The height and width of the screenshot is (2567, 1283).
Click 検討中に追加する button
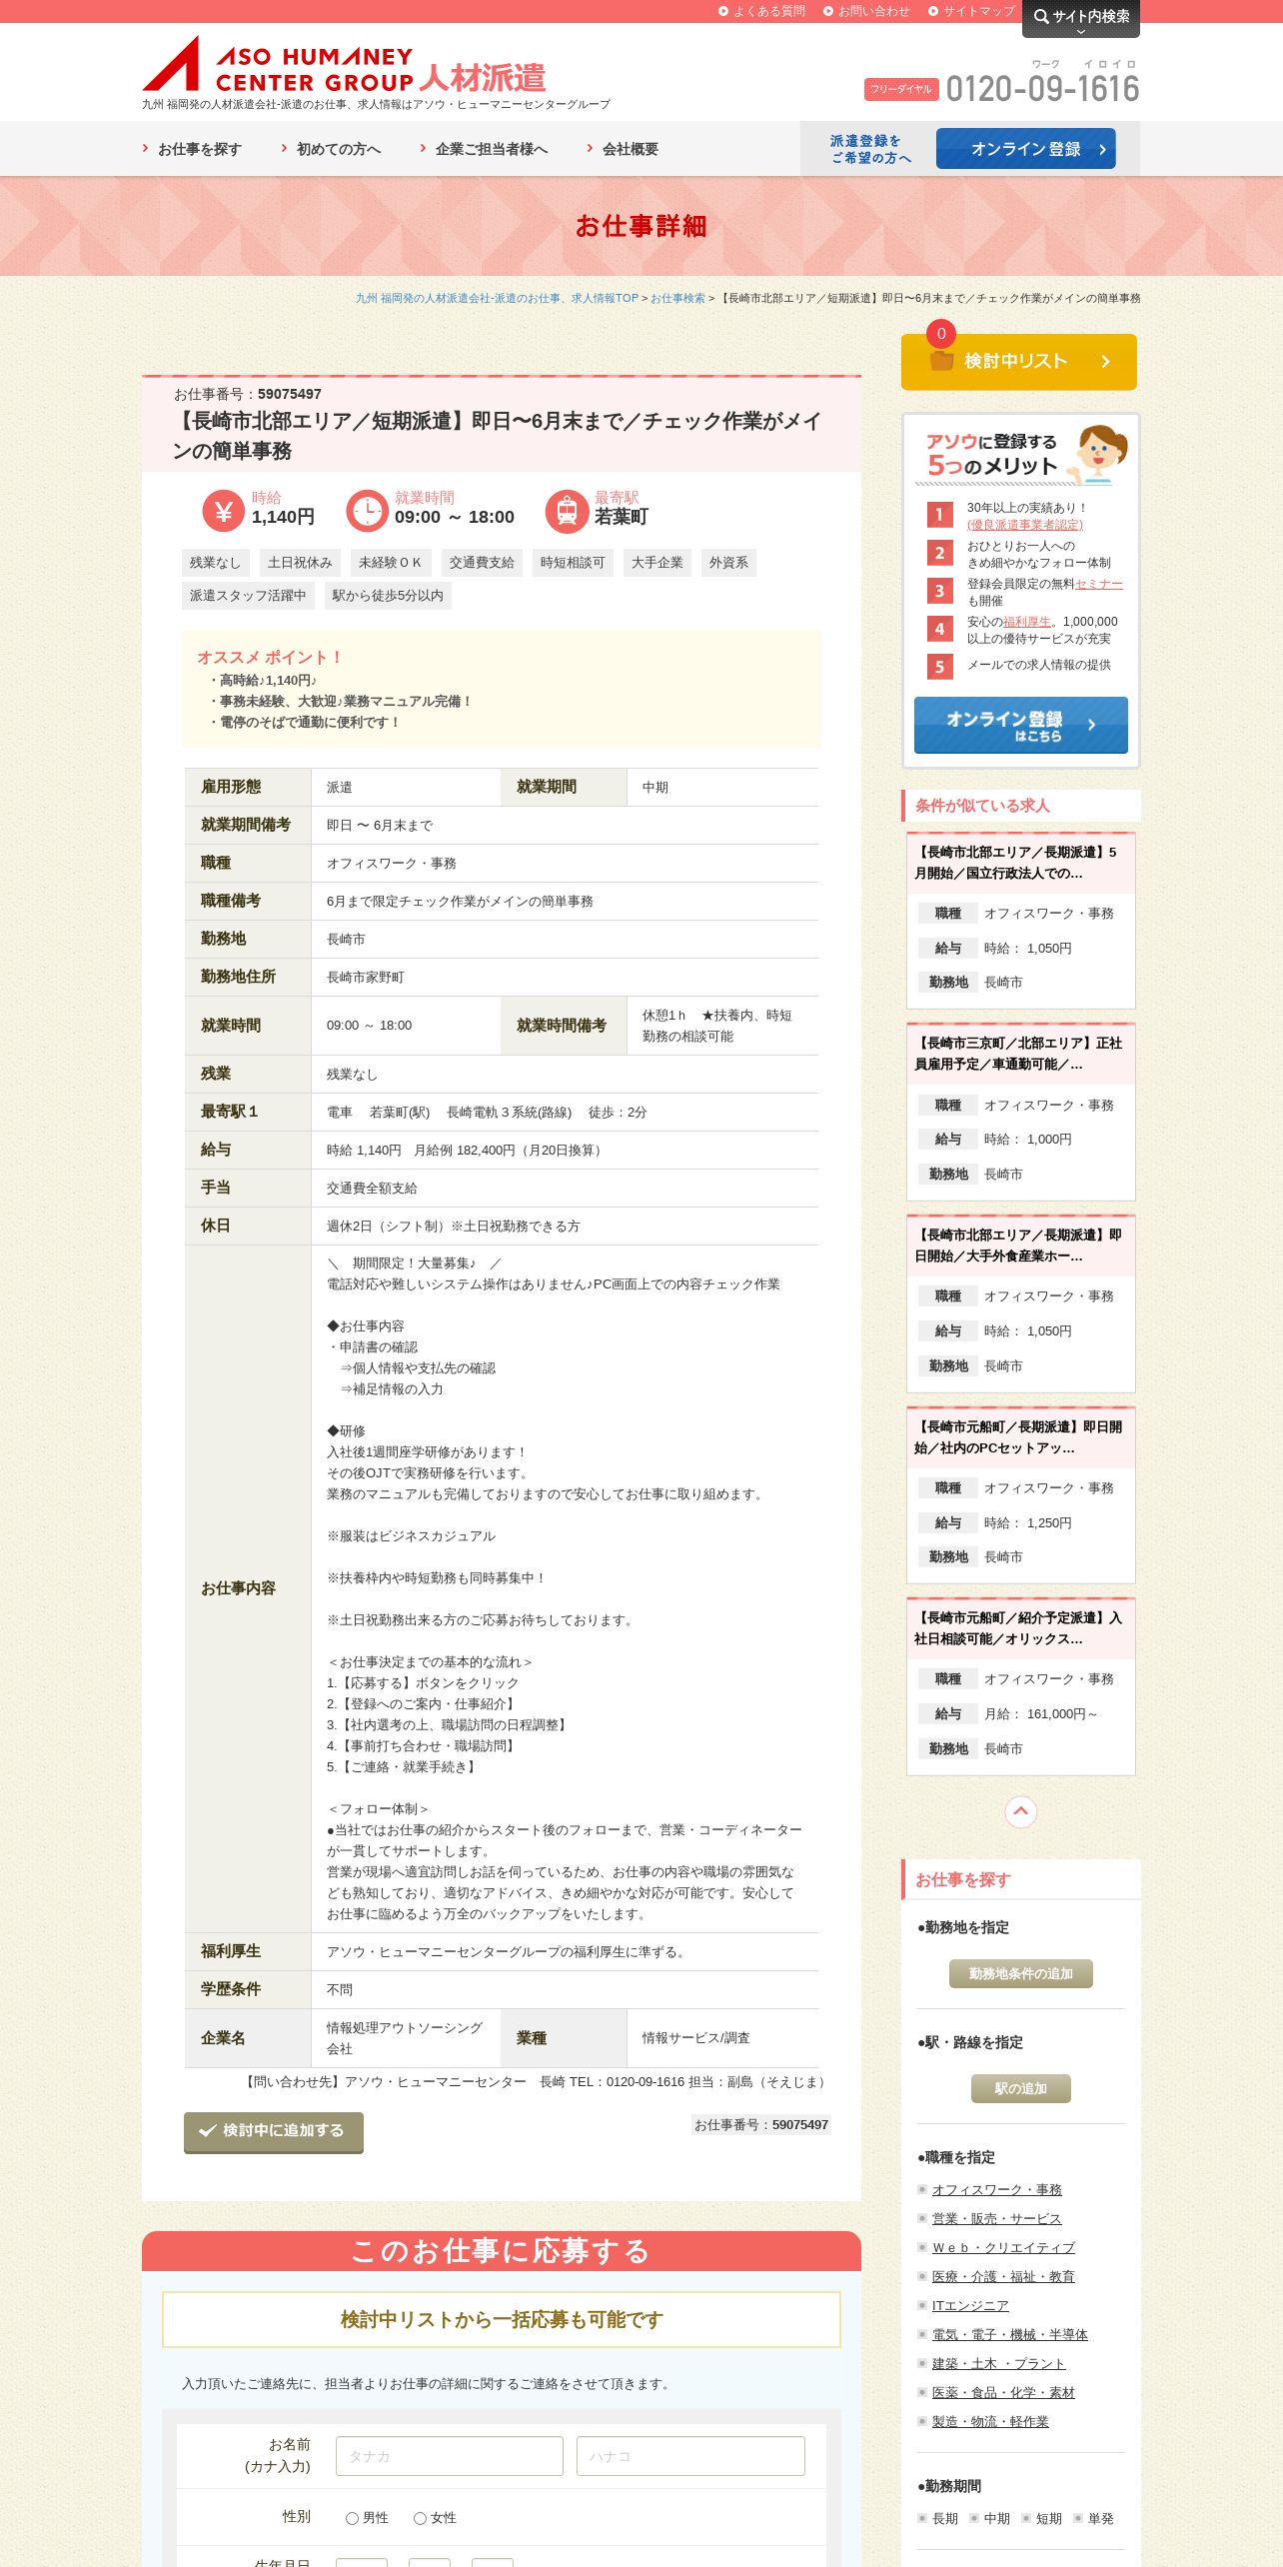point(273,2131)
